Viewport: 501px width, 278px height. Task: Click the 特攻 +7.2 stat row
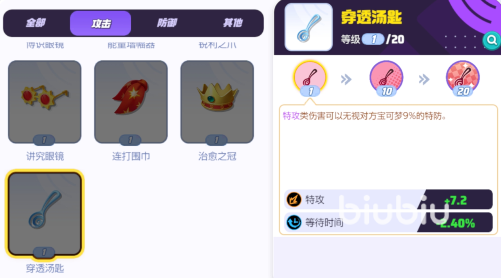coord(388,200)
